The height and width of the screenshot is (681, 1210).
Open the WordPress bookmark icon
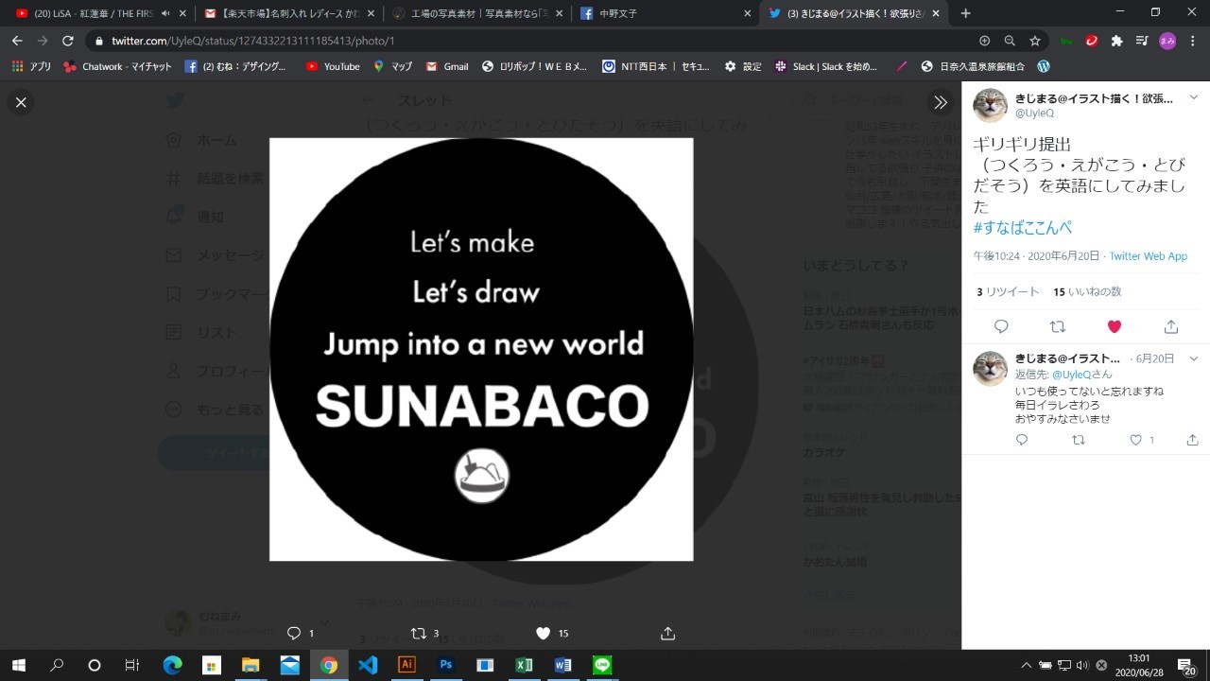point(1044,66)
